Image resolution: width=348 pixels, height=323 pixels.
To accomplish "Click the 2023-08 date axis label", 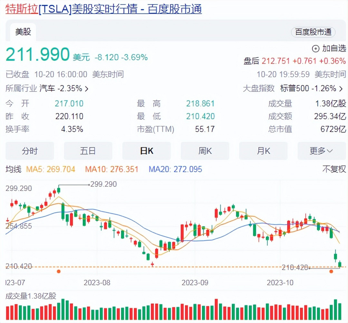I will click(97, 283).
